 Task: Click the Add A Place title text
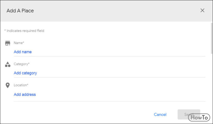point(20,11)
